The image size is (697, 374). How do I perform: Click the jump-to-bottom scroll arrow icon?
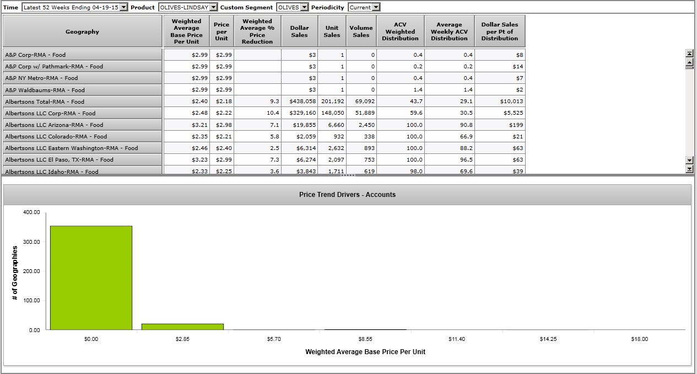(x=689, y=169)
